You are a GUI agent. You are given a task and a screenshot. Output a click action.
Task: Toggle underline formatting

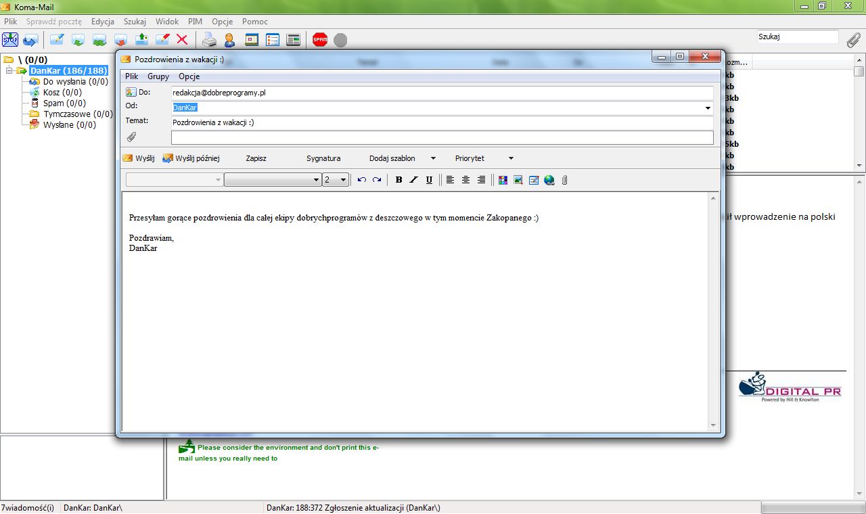pos(429,180)
